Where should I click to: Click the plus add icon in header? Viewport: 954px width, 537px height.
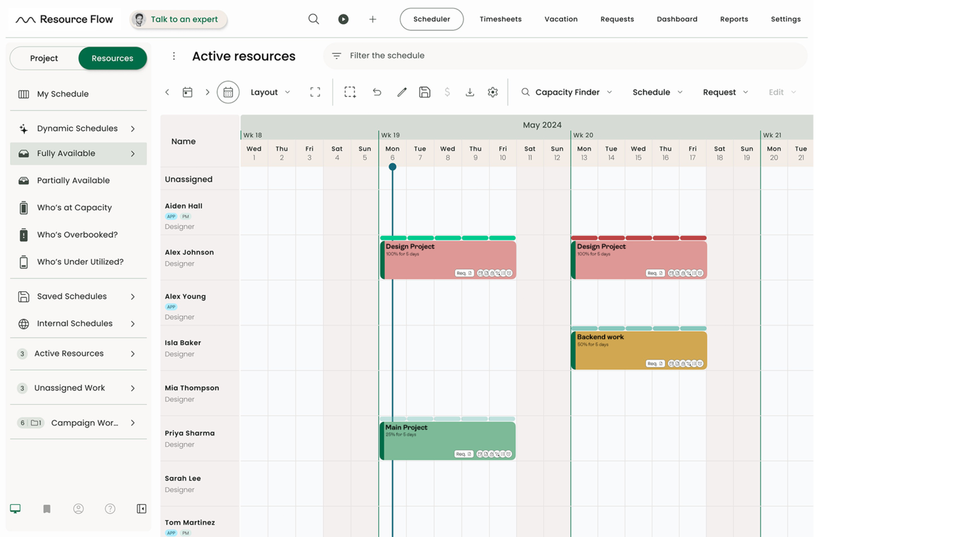(373, 19)
